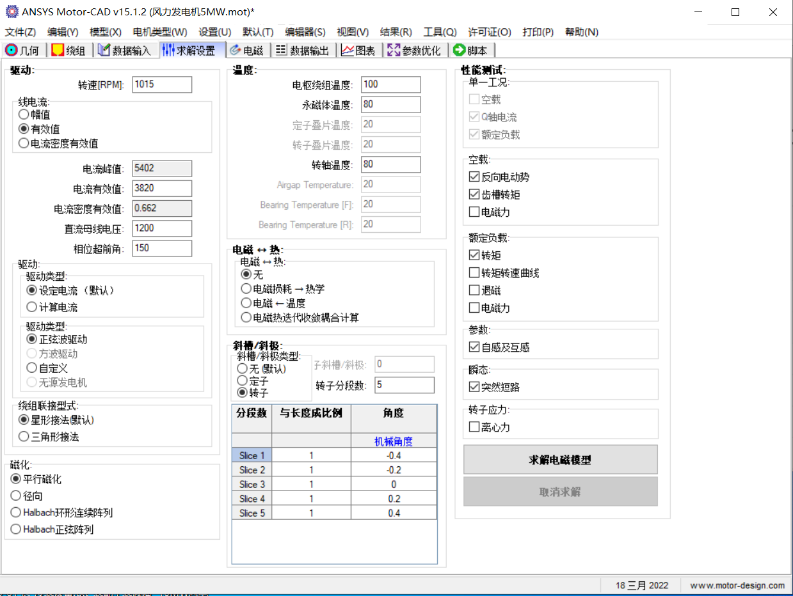This screenshot has height=596, width=793.
Task: Switch to the 数据输出 tab
Action: click(302, 51)
